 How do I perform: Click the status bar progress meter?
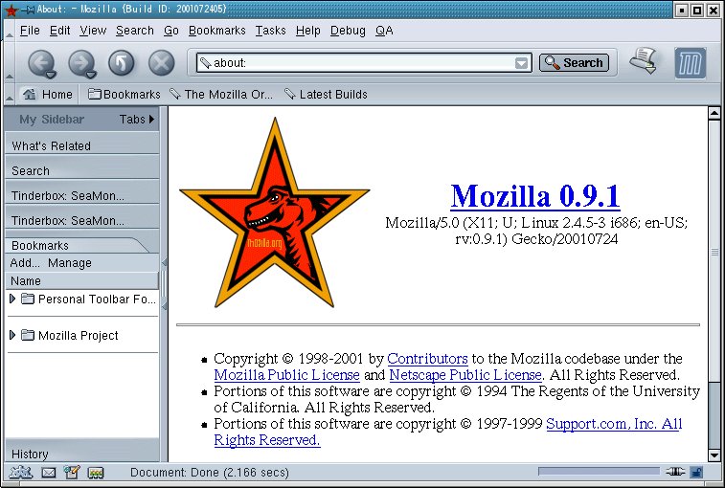click(599, 472)
